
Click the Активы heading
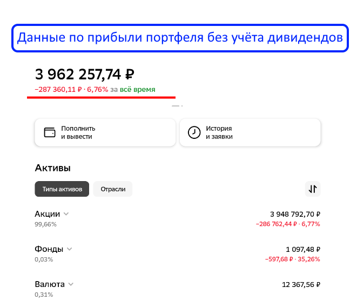(52, 168)
